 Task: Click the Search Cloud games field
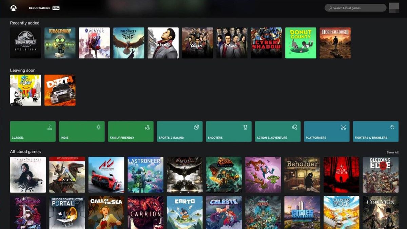click(x=355, y=8)
